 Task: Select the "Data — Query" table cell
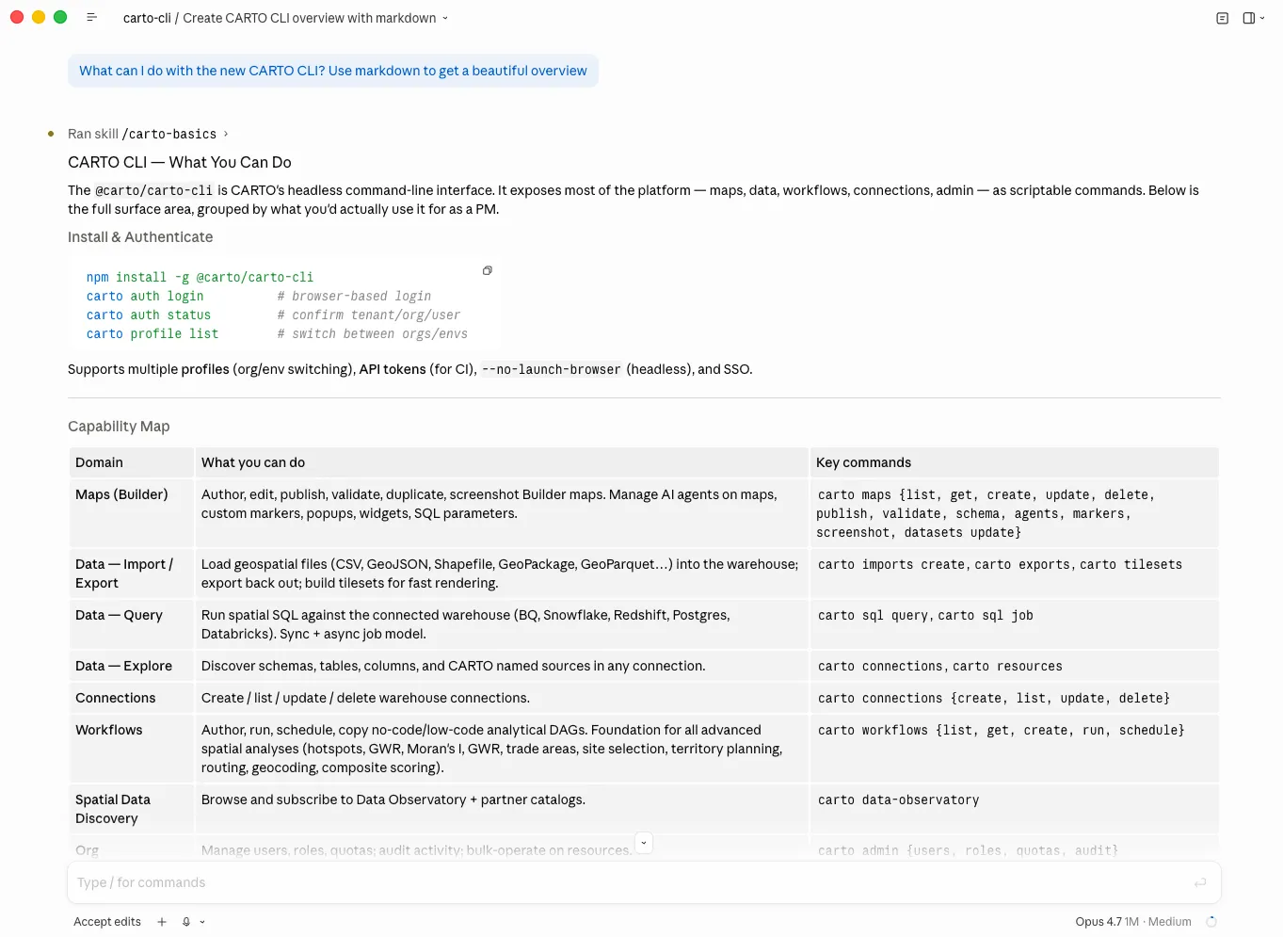[x=132, y=624]
